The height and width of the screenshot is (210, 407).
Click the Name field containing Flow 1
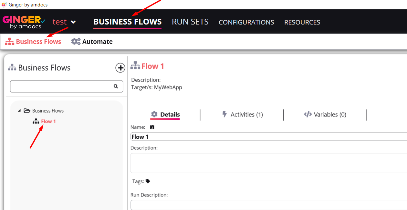tap(268, 137)
